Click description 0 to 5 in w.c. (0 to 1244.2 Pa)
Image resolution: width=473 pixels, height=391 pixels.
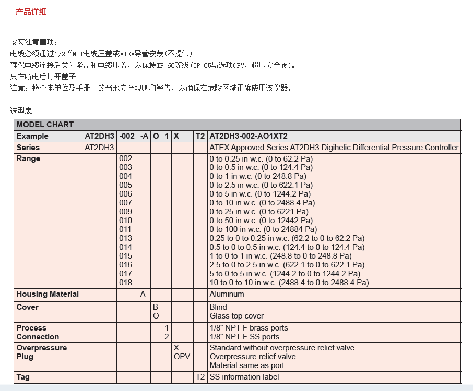[x=260, y=194]
